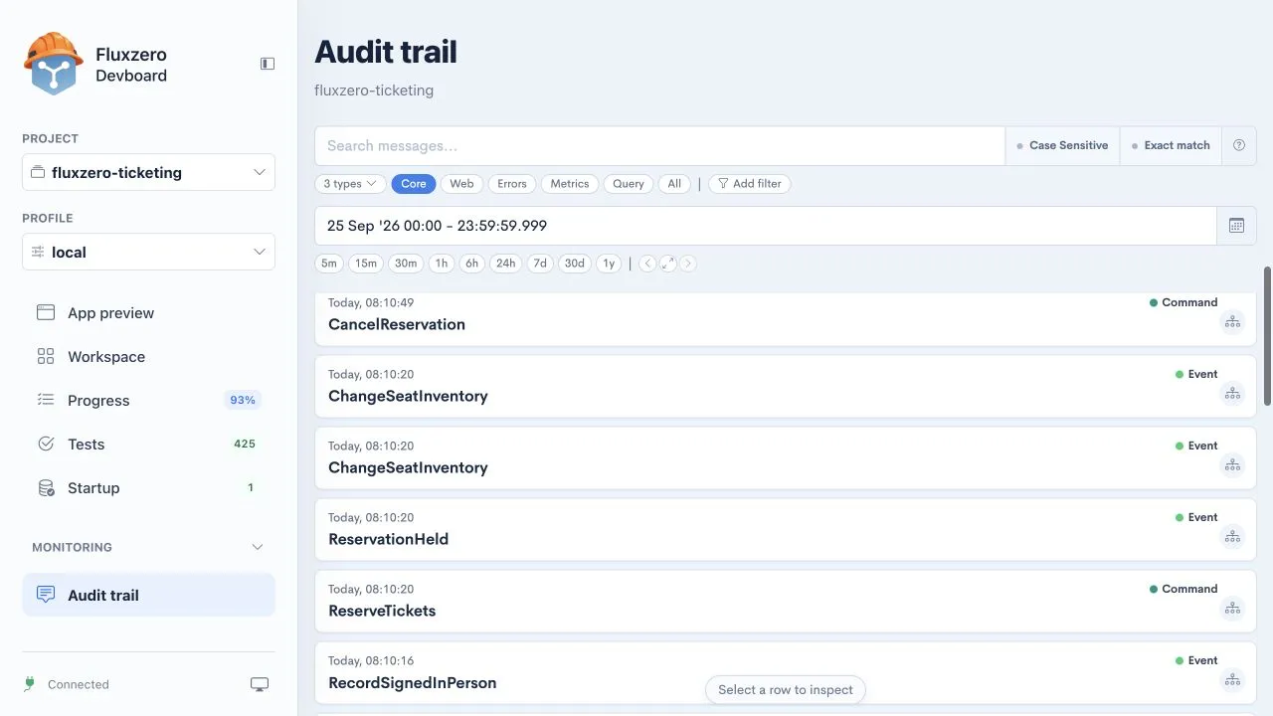Shift time range to next period
The width and height of the screenshot is (1273, 716).
coord(687,264)
